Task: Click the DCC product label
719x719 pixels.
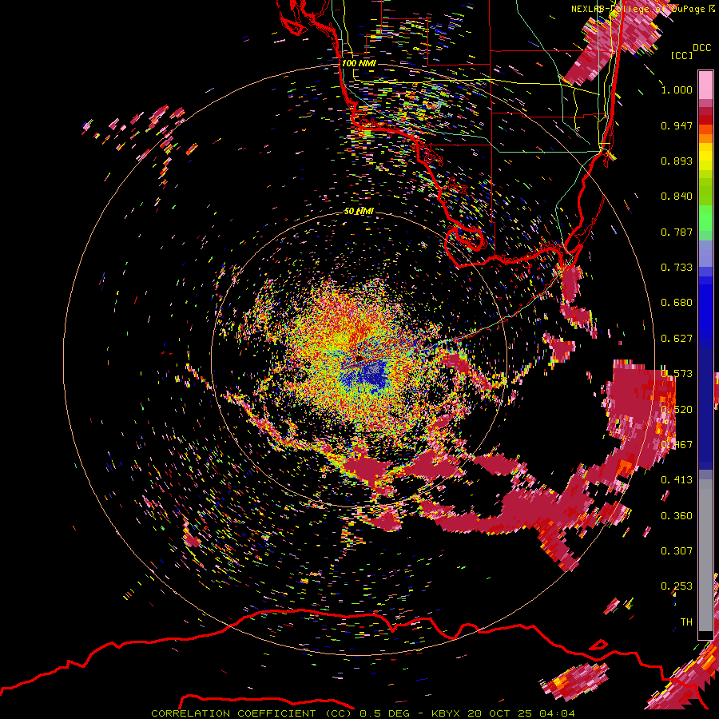Action: [x=701, y=48]
